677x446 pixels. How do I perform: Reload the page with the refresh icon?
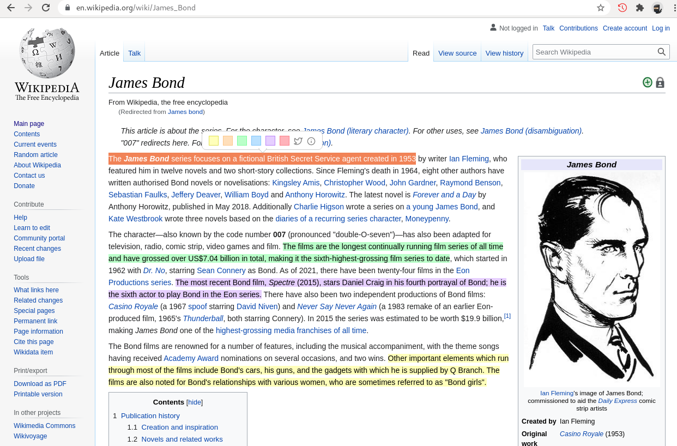tap(46, 8)
